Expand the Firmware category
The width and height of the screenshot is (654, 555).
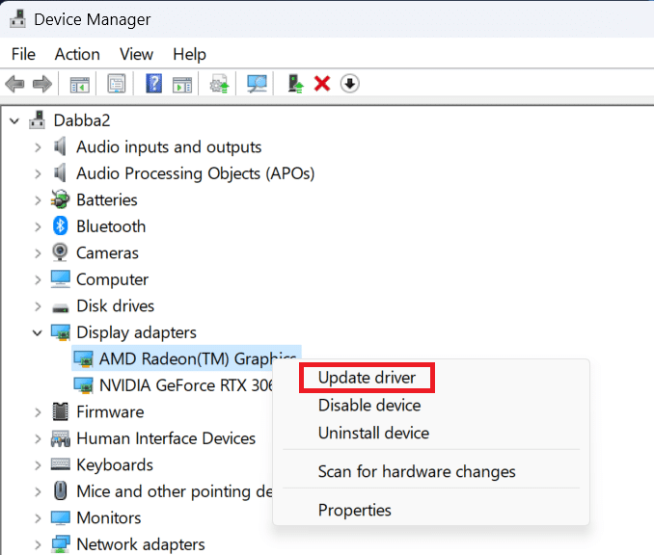pyautogui.click(x=38, y=412)
